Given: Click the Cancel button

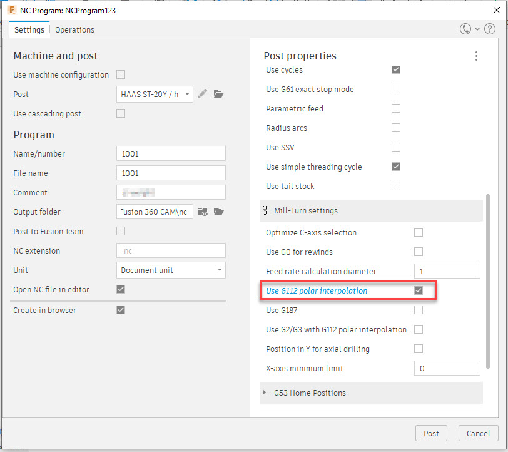Looking at the screenshot, I should (x=478, y=433).
